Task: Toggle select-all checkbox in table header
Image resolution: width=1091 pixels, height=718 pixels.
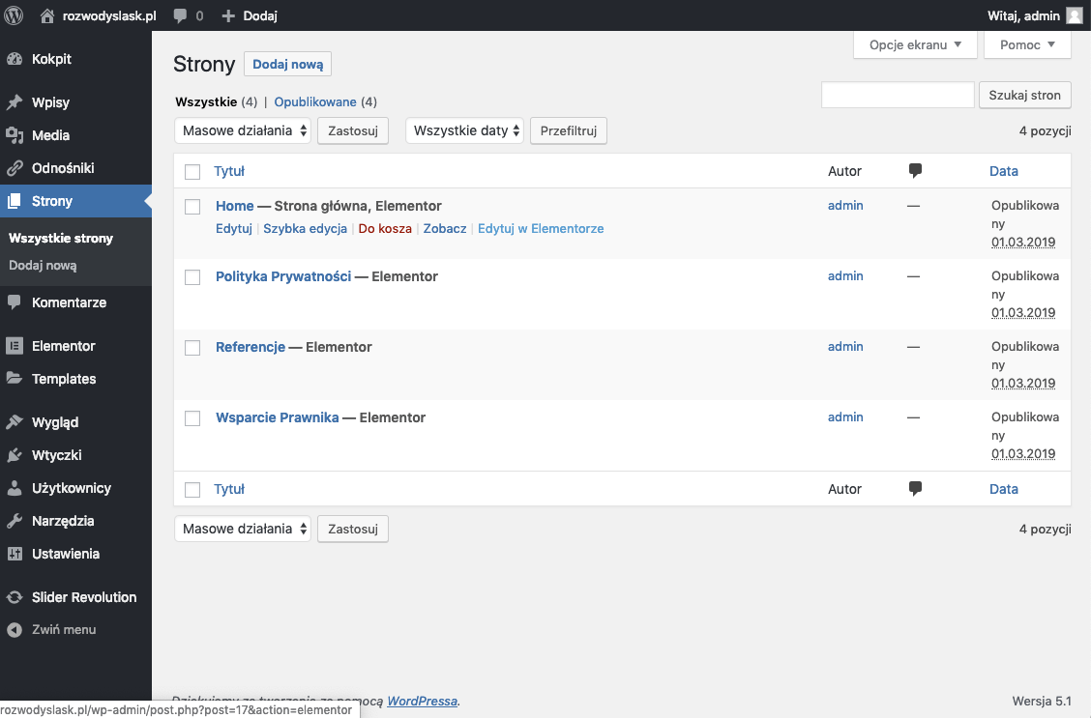Action: point(192,172)
